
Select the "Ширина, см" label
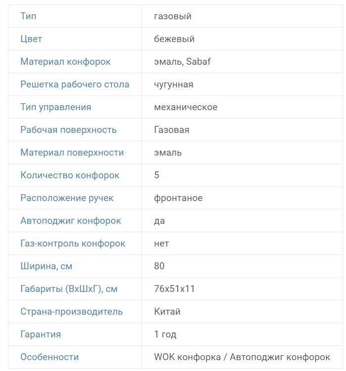46,266
